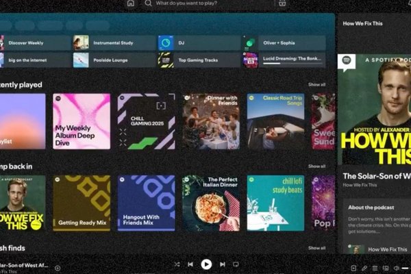Add current episode with the plus icon
411x274 pixels.
(x=58, y=268)
